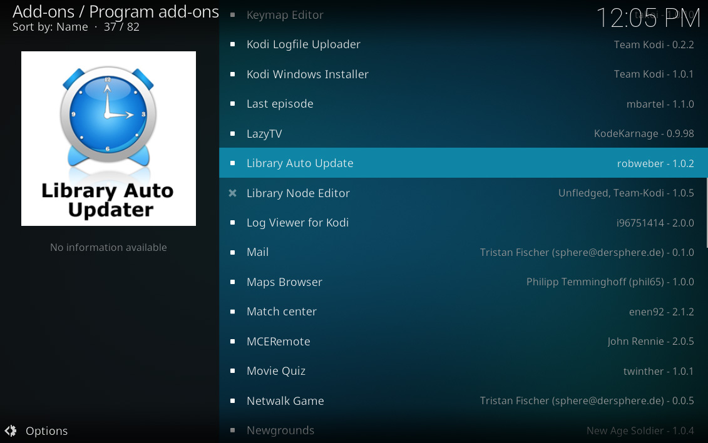
Task: Open Log Viewer for Kodi
Action: click(463, 222)
